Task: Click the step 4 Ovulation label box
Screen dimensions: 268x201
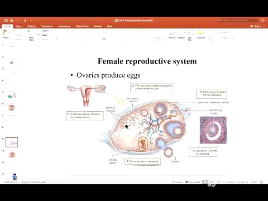Action: pos(203,152)
